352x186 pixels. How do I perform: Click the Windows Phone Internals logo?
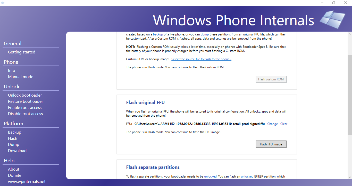pos(333,19)
